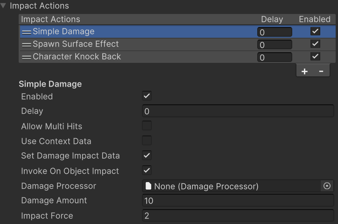The height and width of the screenshot is (224, 338).
Task: Click the Delay field for Simple Damage row
Action: coord(275,32)
